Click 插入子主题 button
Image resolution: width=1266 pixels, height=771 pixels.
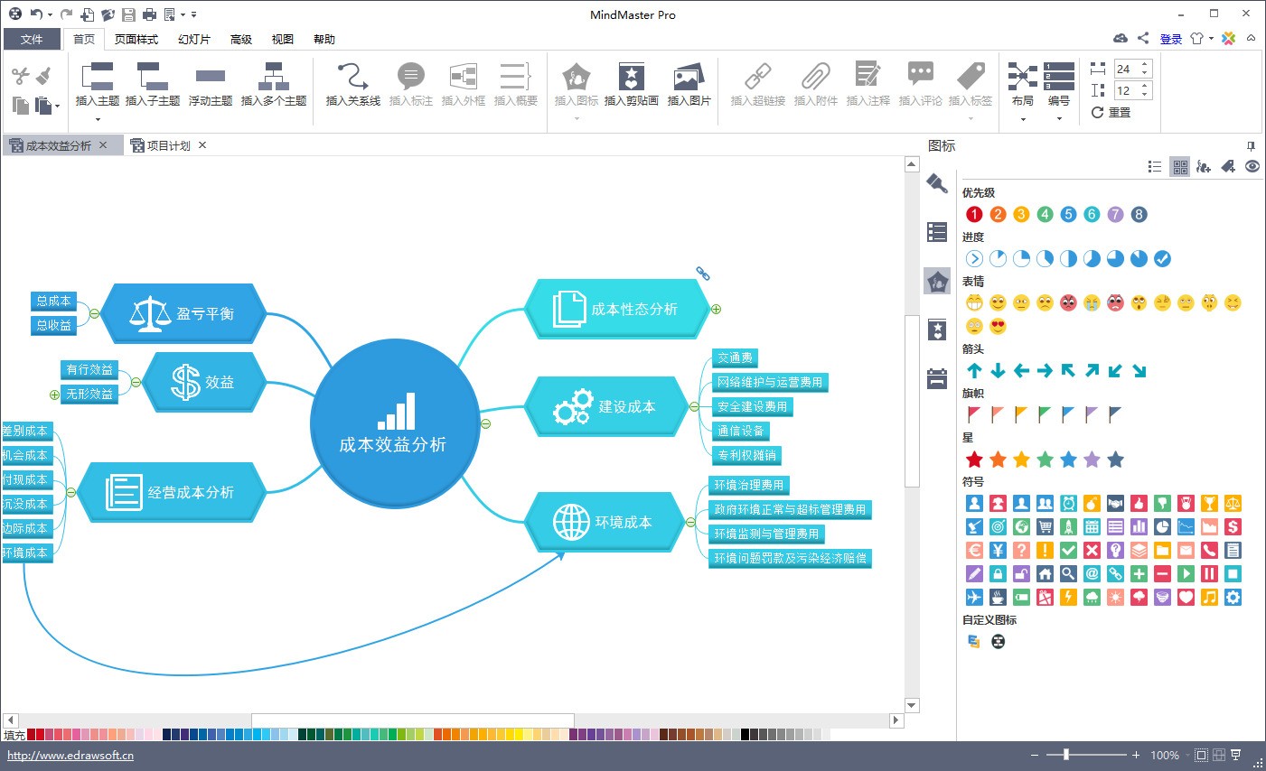tap(153, 85)
